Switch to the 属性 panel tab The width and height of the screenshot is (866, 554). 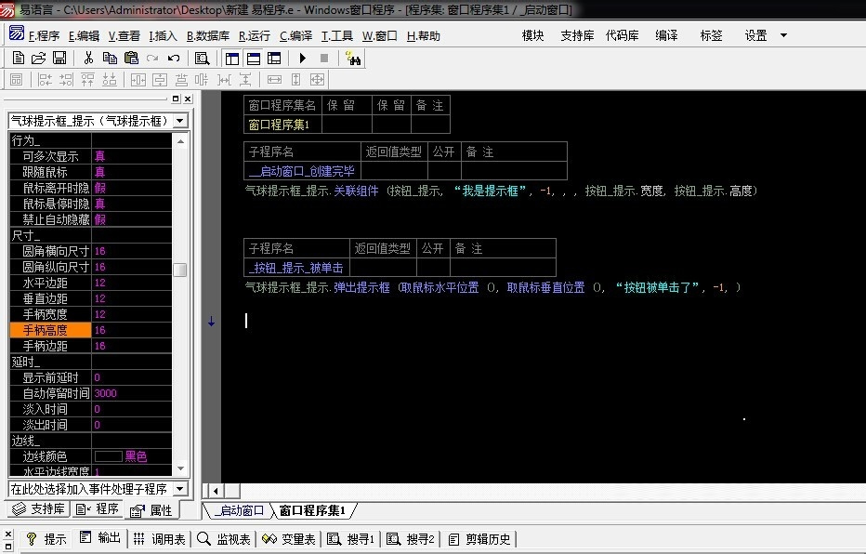[x=151, y=510]
